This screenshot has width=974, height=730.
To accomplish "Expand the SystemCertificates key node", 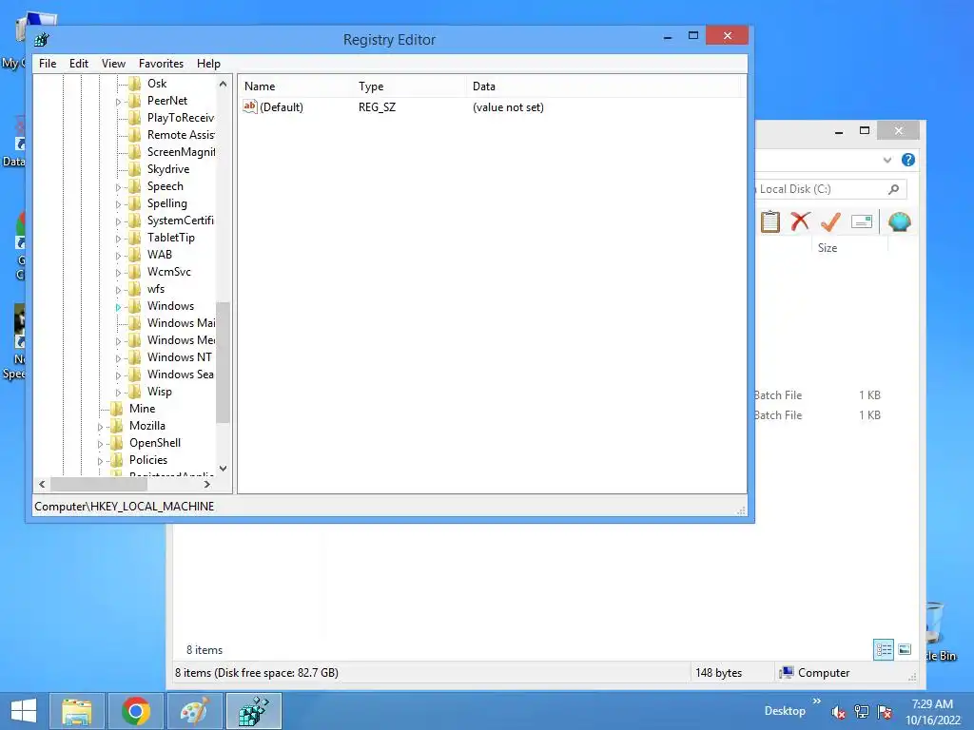I will tap(118, 221).
